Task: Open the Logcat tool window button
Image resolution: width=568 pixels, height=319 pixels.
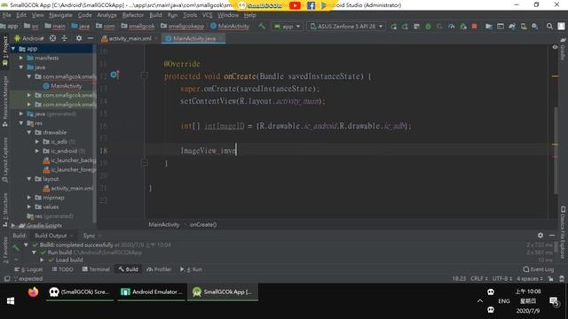Action: click(x=29, y=269)
